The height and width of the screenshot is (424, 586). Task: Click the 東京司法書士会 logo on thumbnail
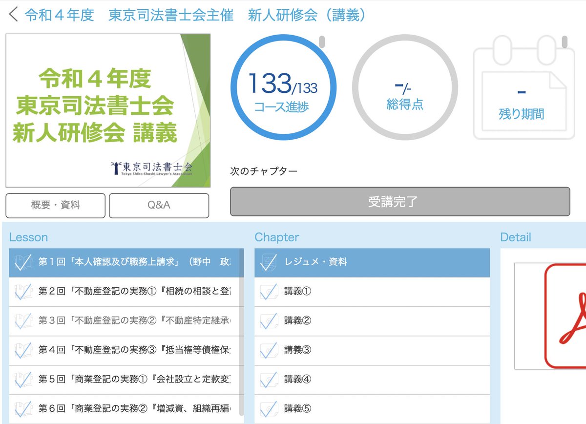pos(151,168)
